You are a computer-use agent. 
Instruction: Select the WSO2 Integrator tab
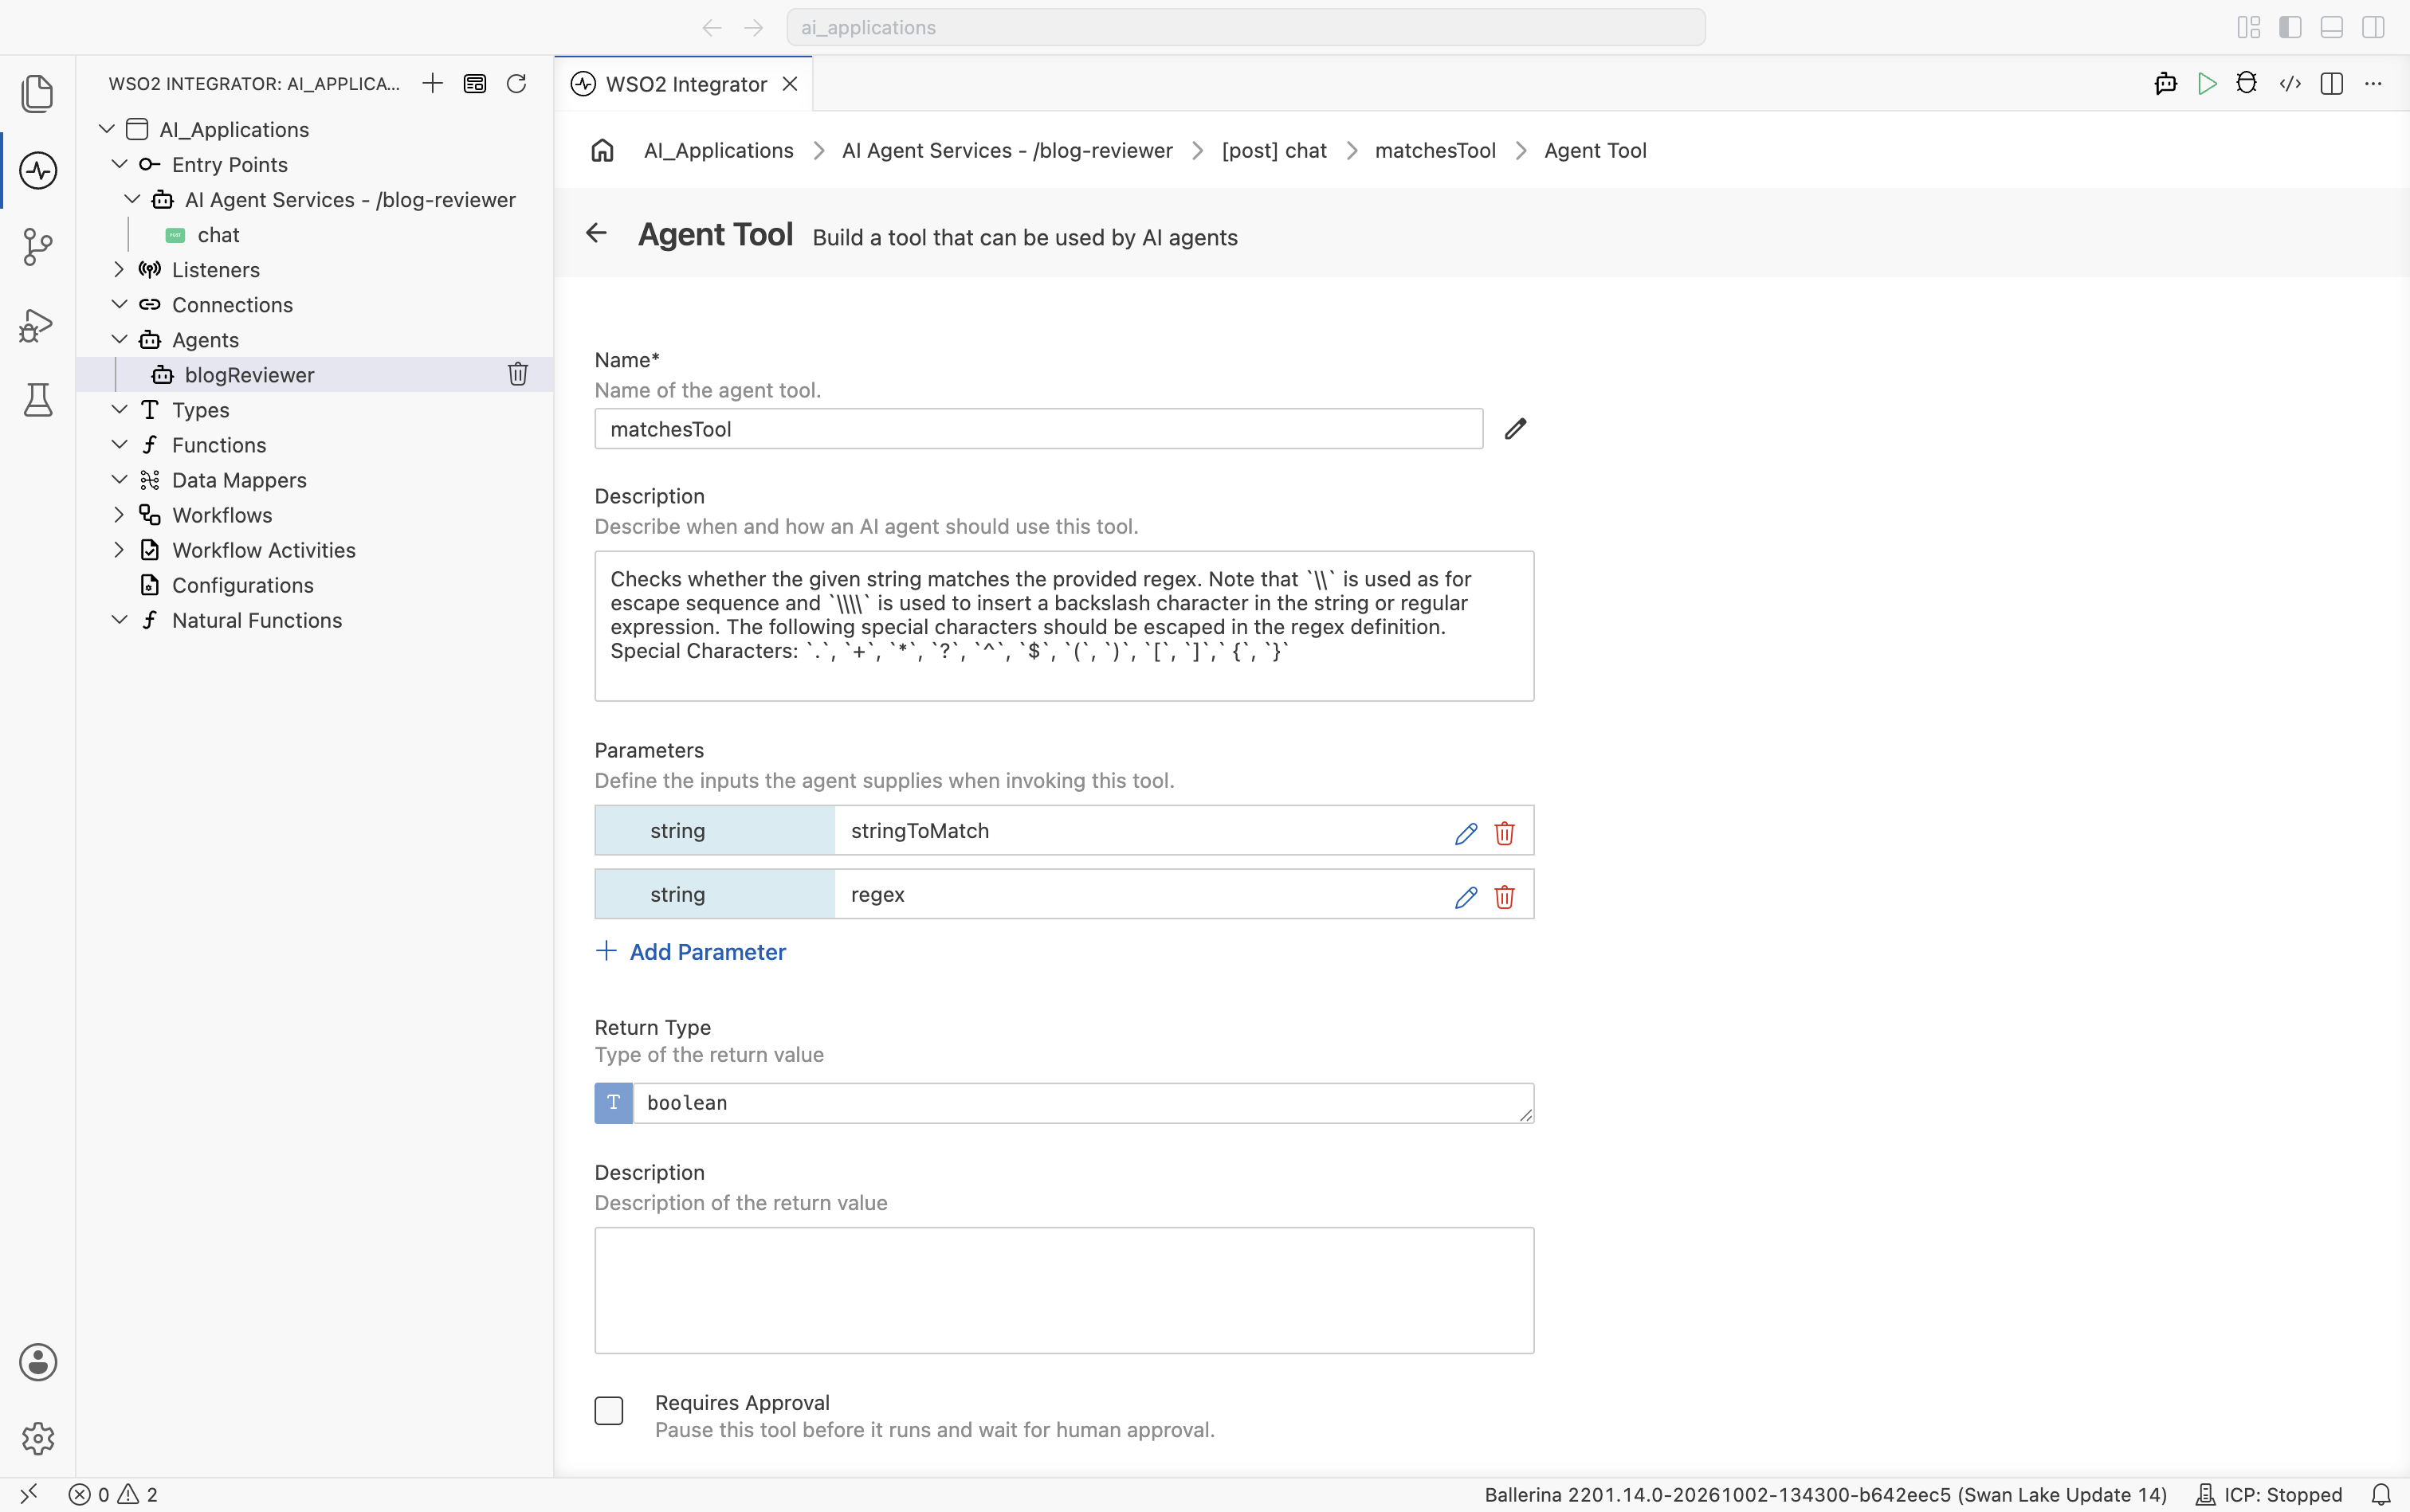(x=685, y=84)
